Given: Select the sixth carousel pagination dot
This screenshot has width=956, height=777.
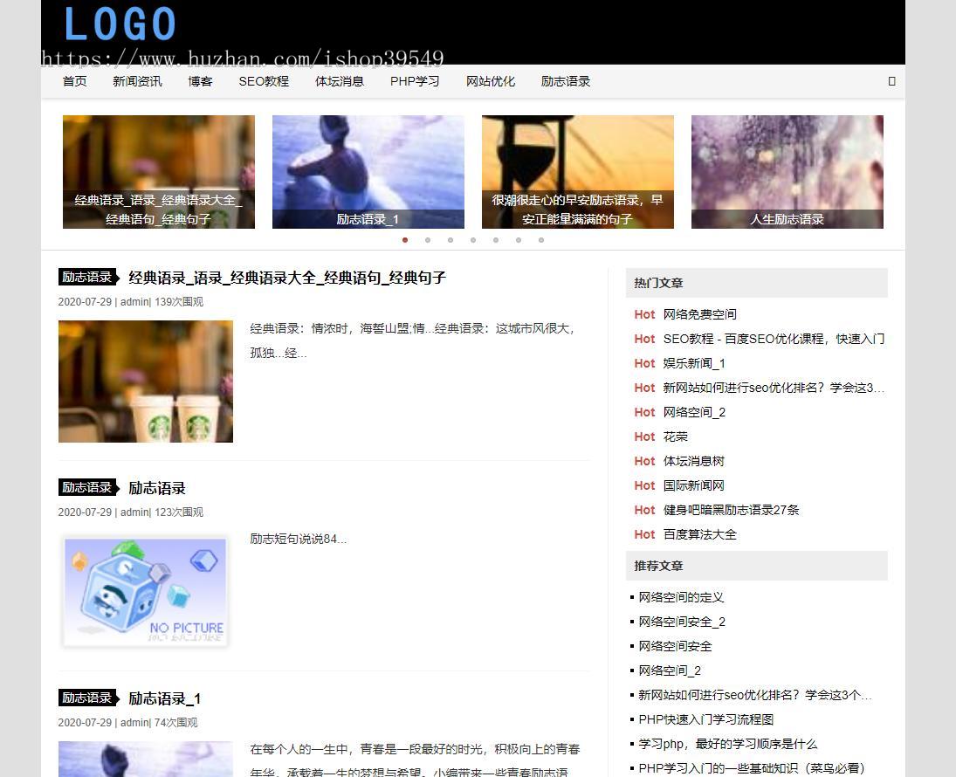Looking at the screenshot, I should 519,240.
